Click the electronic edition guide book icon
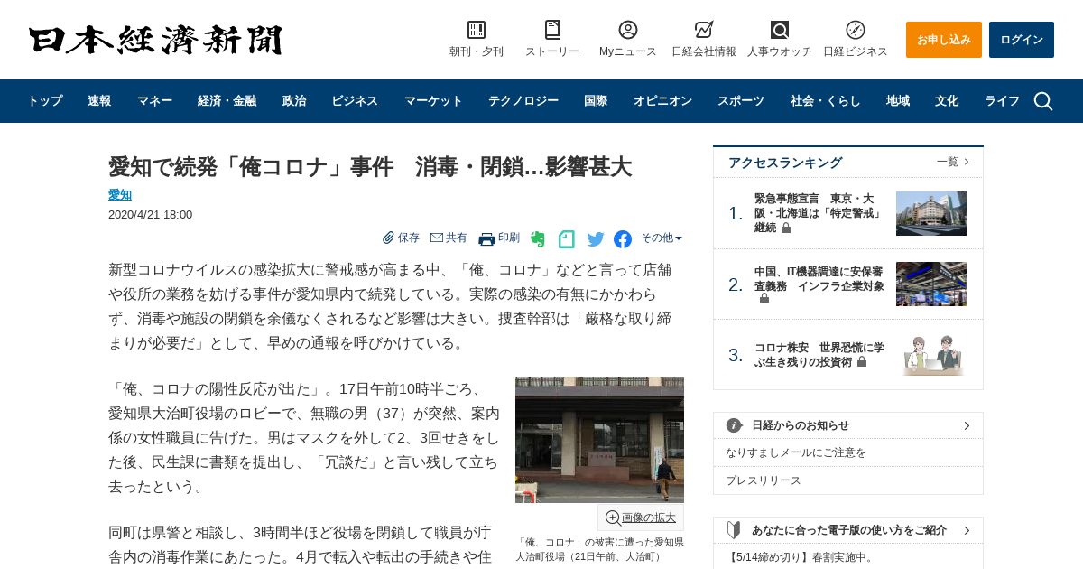Screen dimensions: 1083x569 (x=734, y=530)
